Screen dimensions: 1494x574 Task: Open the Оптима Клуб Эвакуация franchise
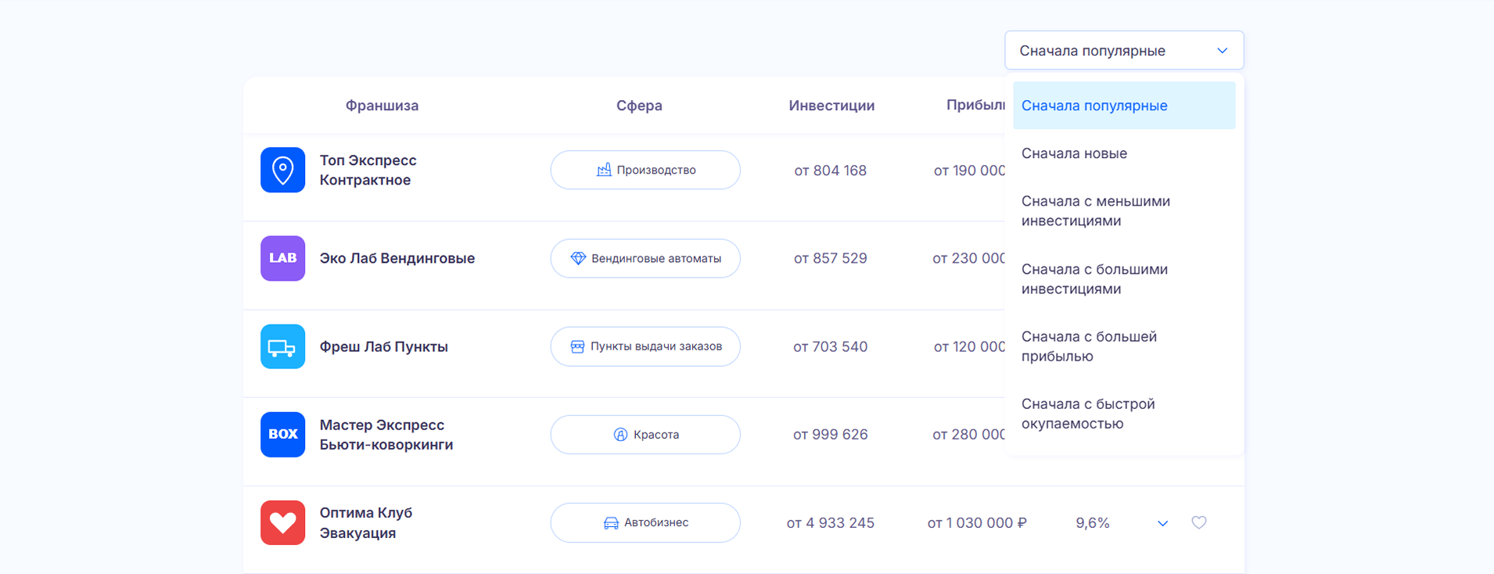point(365,522)
